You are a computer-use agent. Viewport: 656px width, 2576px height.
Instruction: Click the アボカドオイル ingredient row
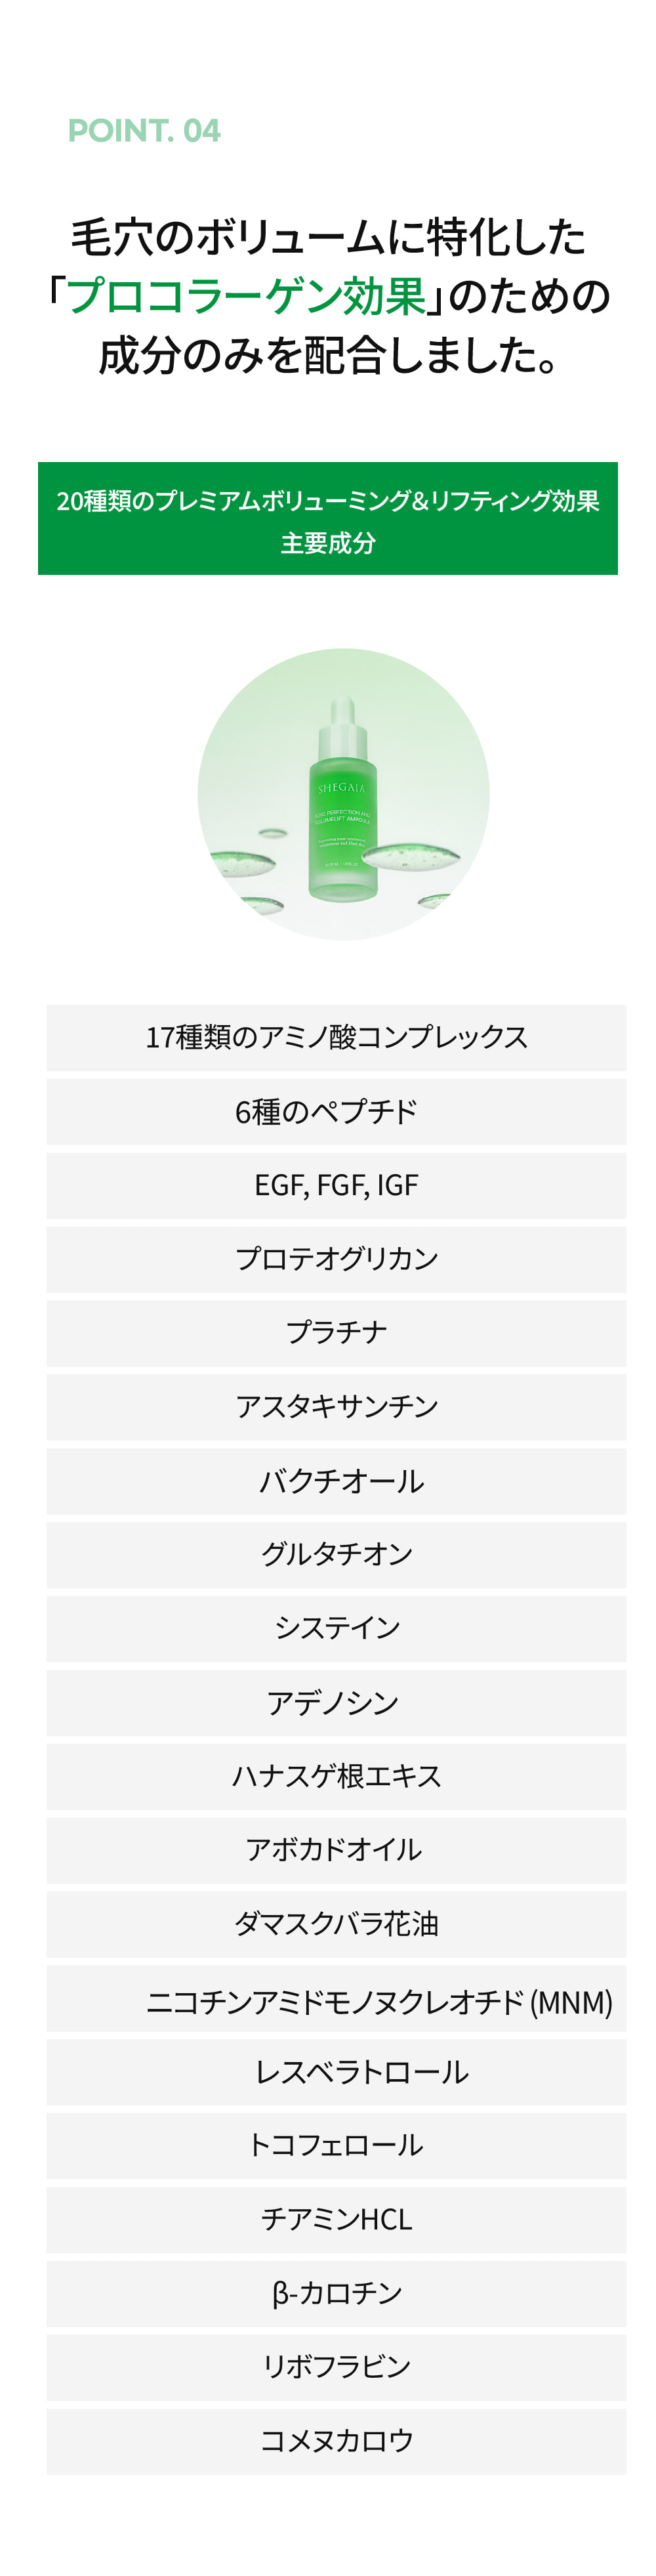click(336, 1851)
